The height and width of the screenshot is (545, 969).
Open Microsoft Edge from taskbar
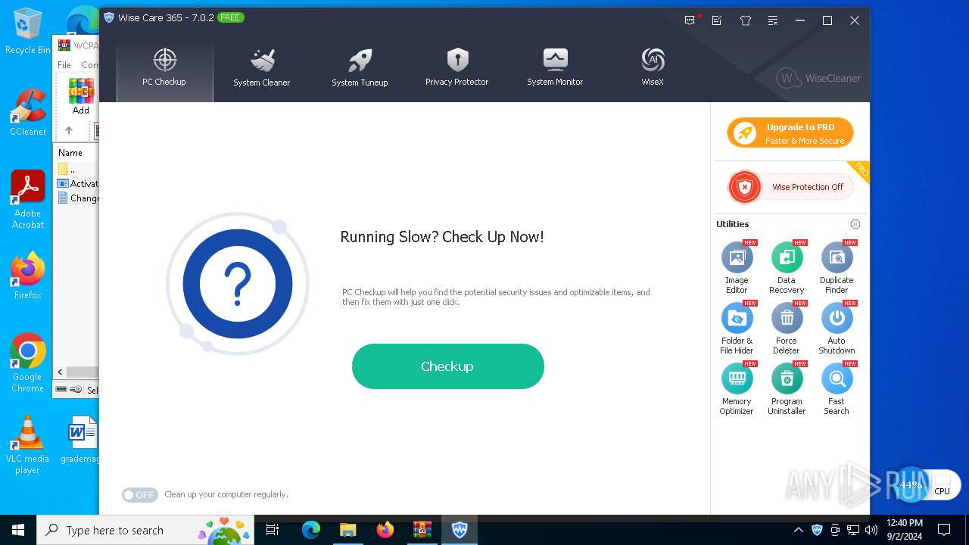tap(311, 530)
